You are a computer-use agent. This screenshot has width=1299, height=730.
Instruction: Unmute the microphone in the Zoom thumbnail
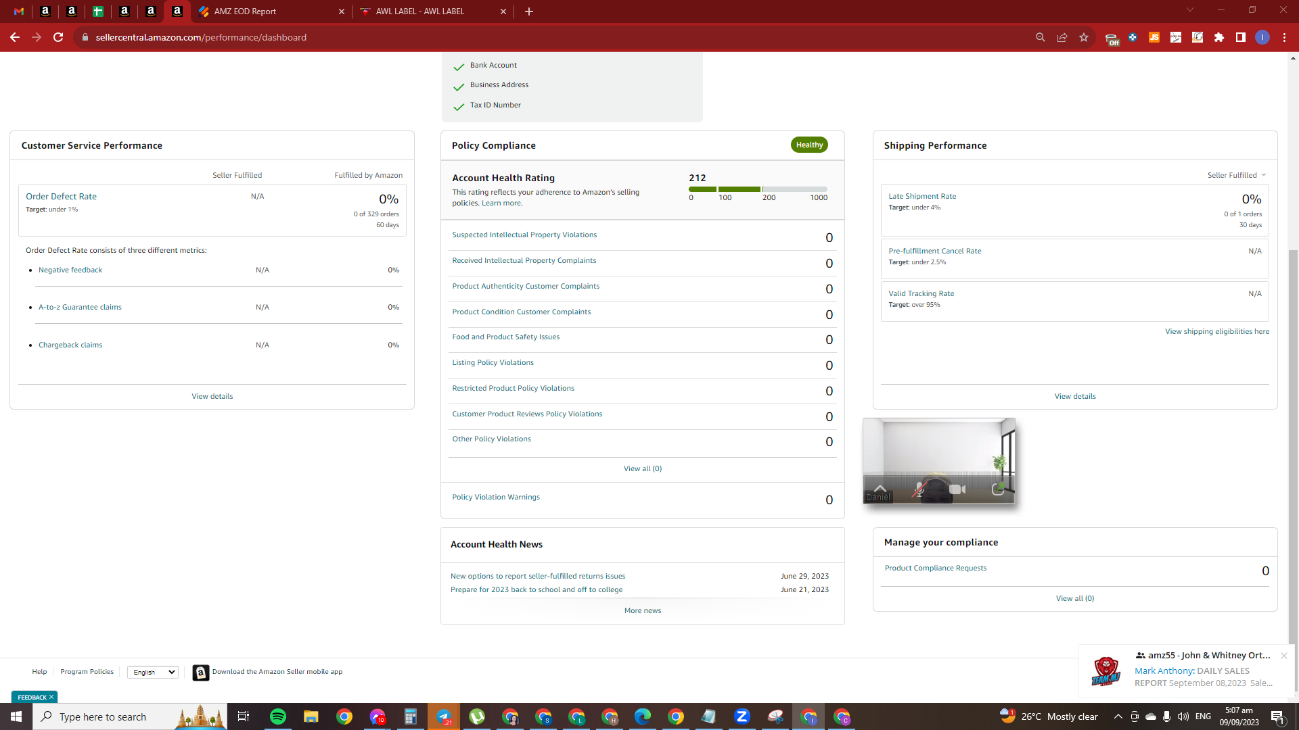click(919, 489)
